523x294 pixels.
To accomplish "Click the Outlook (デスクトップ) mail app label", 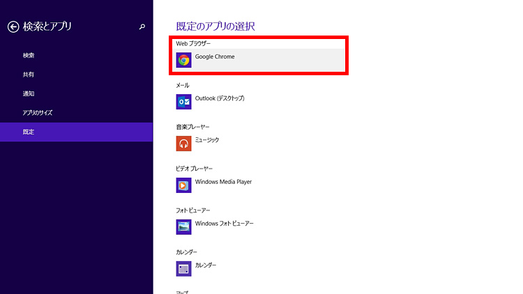I will [220, 98].
